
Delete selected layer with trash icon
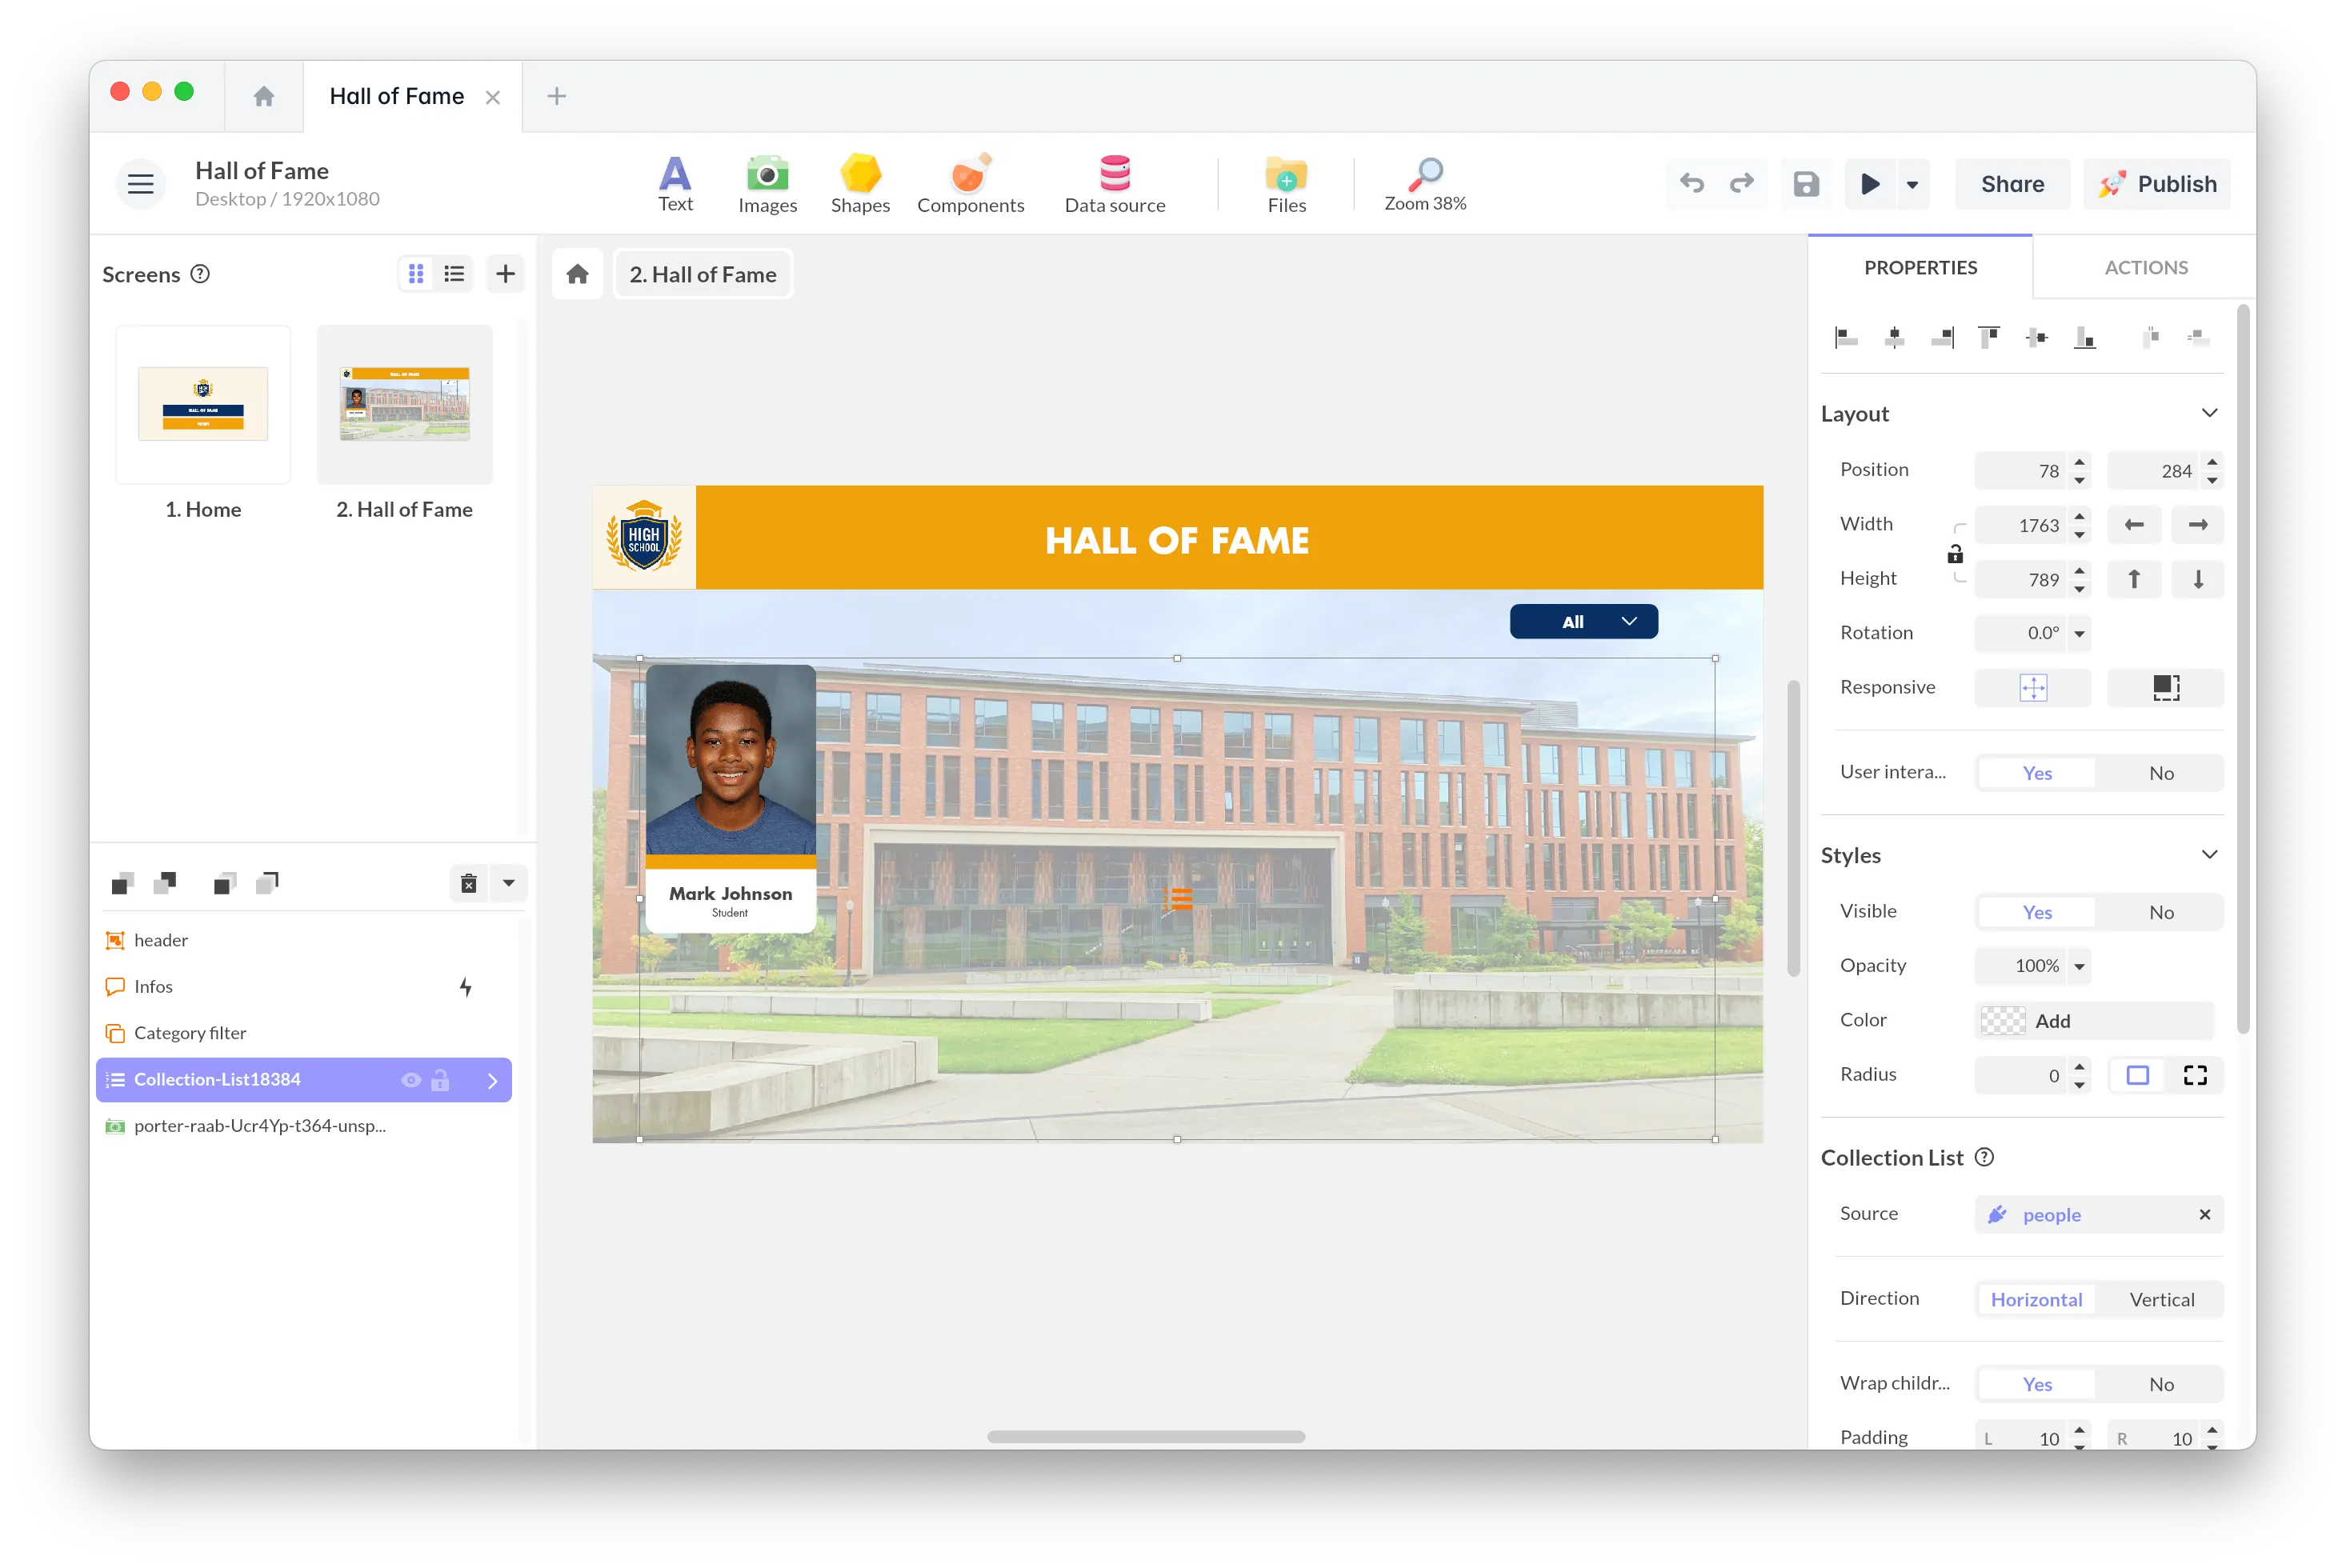[469, 883]
